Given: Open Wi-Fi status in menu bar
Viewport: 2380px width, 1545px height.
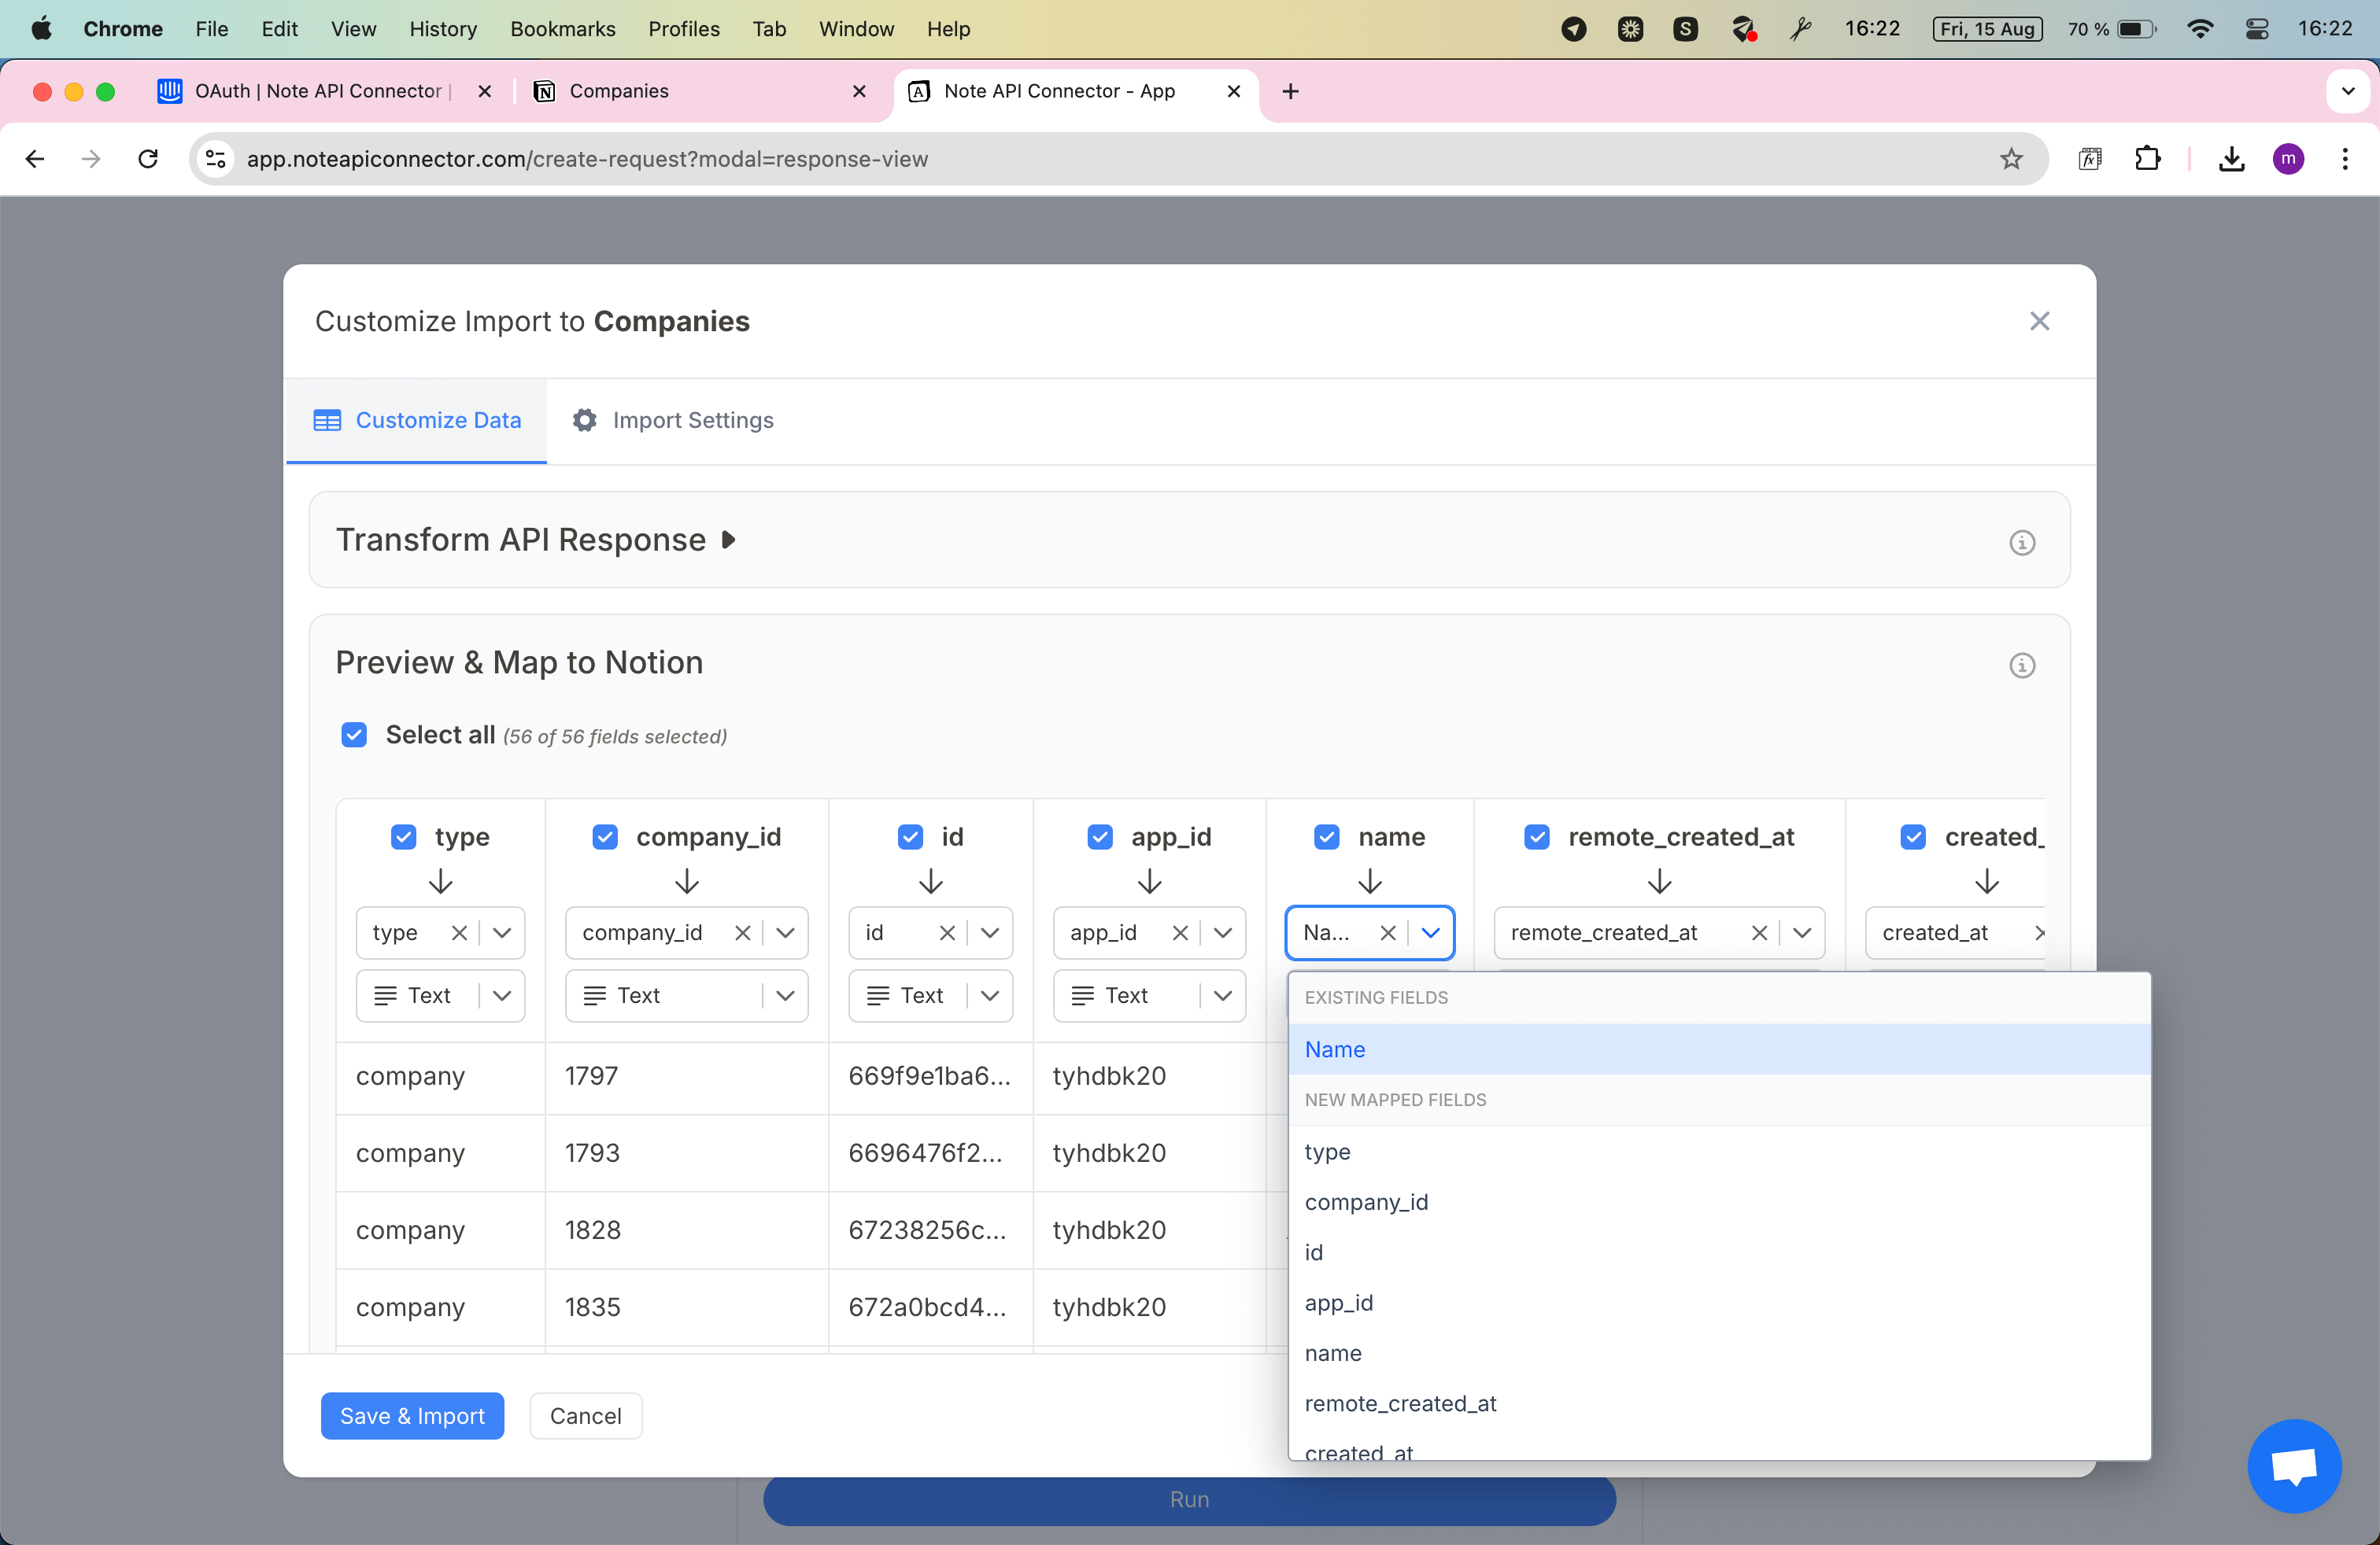Looking at the screenshot, I should pos(2200,29).
